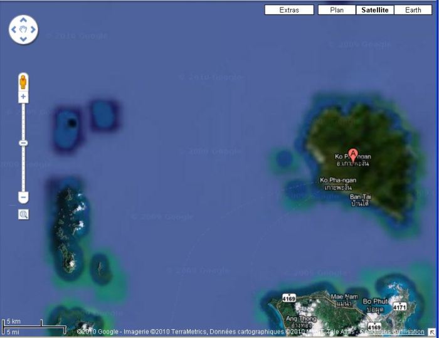The width and height of the screenshot is (439, 338).
Task: Pan the map left with arrow
Action: tap(13, 29)
